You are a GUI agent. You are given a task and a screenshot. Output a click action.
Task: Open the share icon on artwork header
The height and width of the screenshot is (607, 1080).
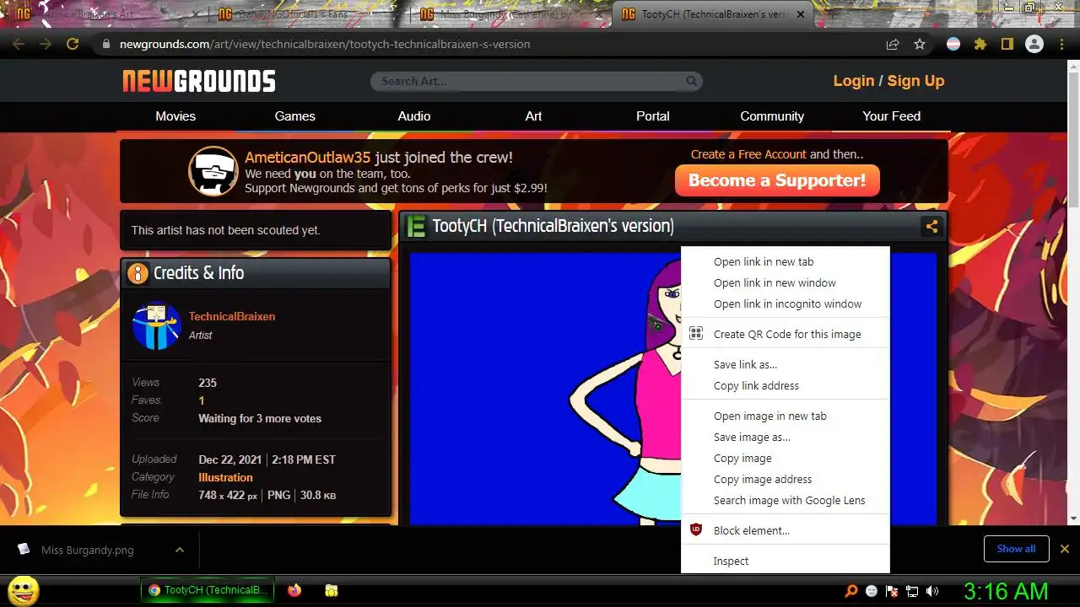click(931, 226)
